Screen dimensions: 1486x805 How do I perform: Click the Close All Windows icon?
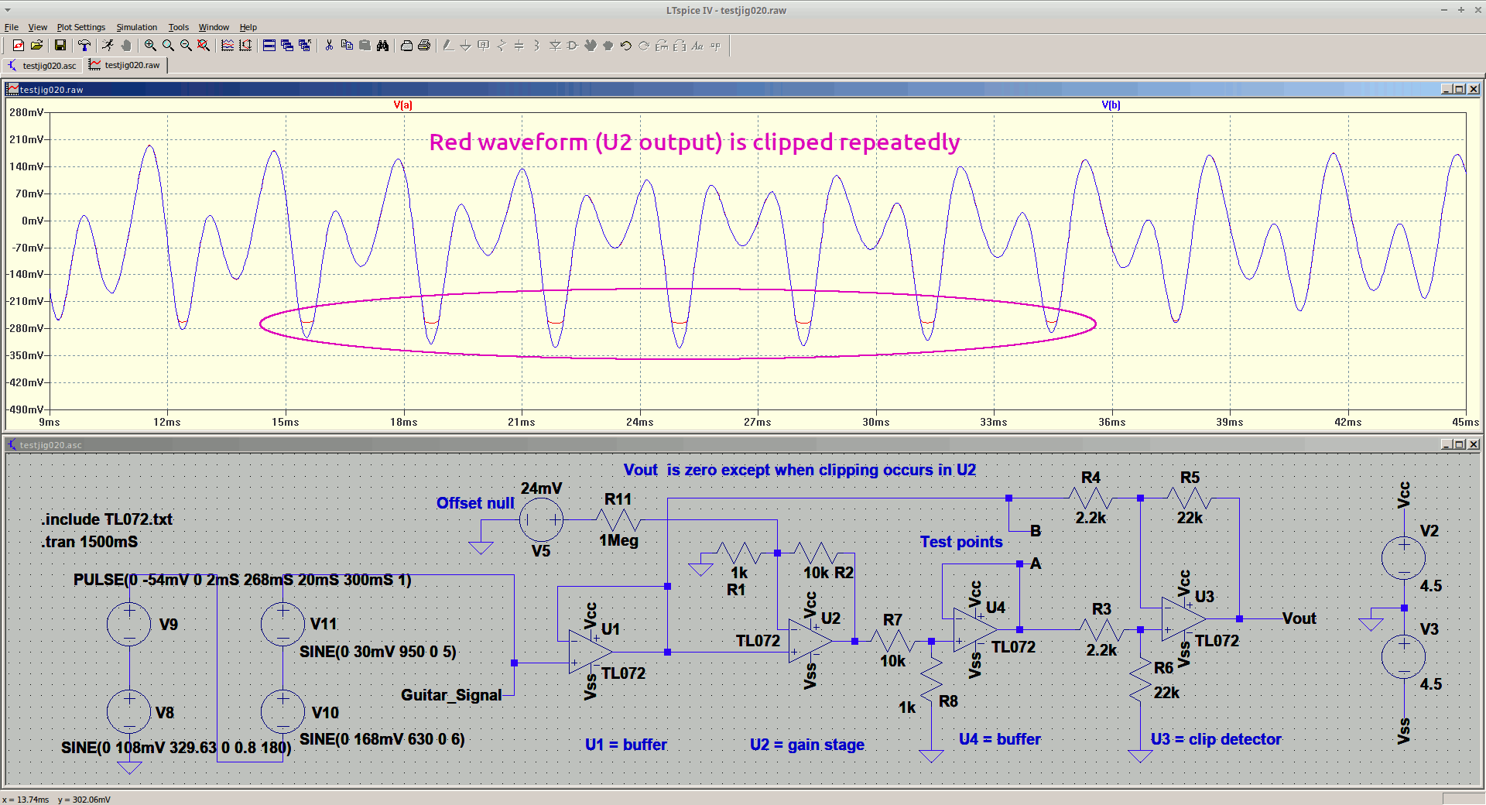(x=305, y=46)
